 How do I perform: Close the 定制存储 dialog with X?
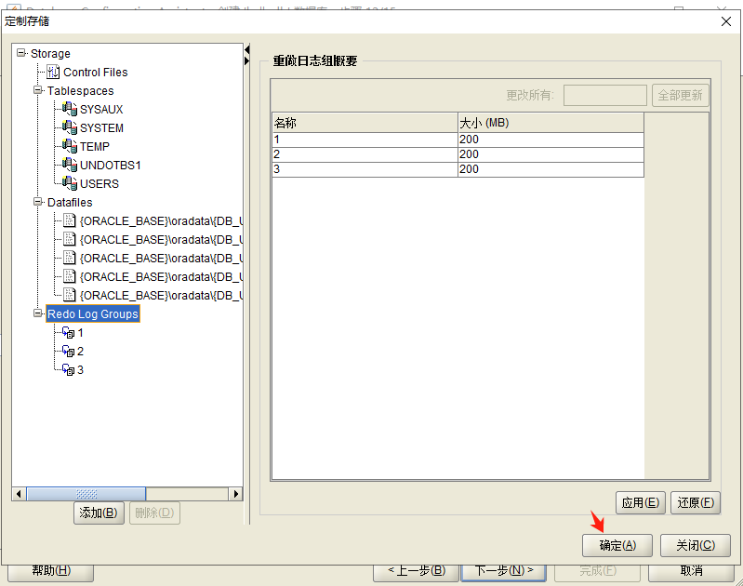[x=726, y=21]
